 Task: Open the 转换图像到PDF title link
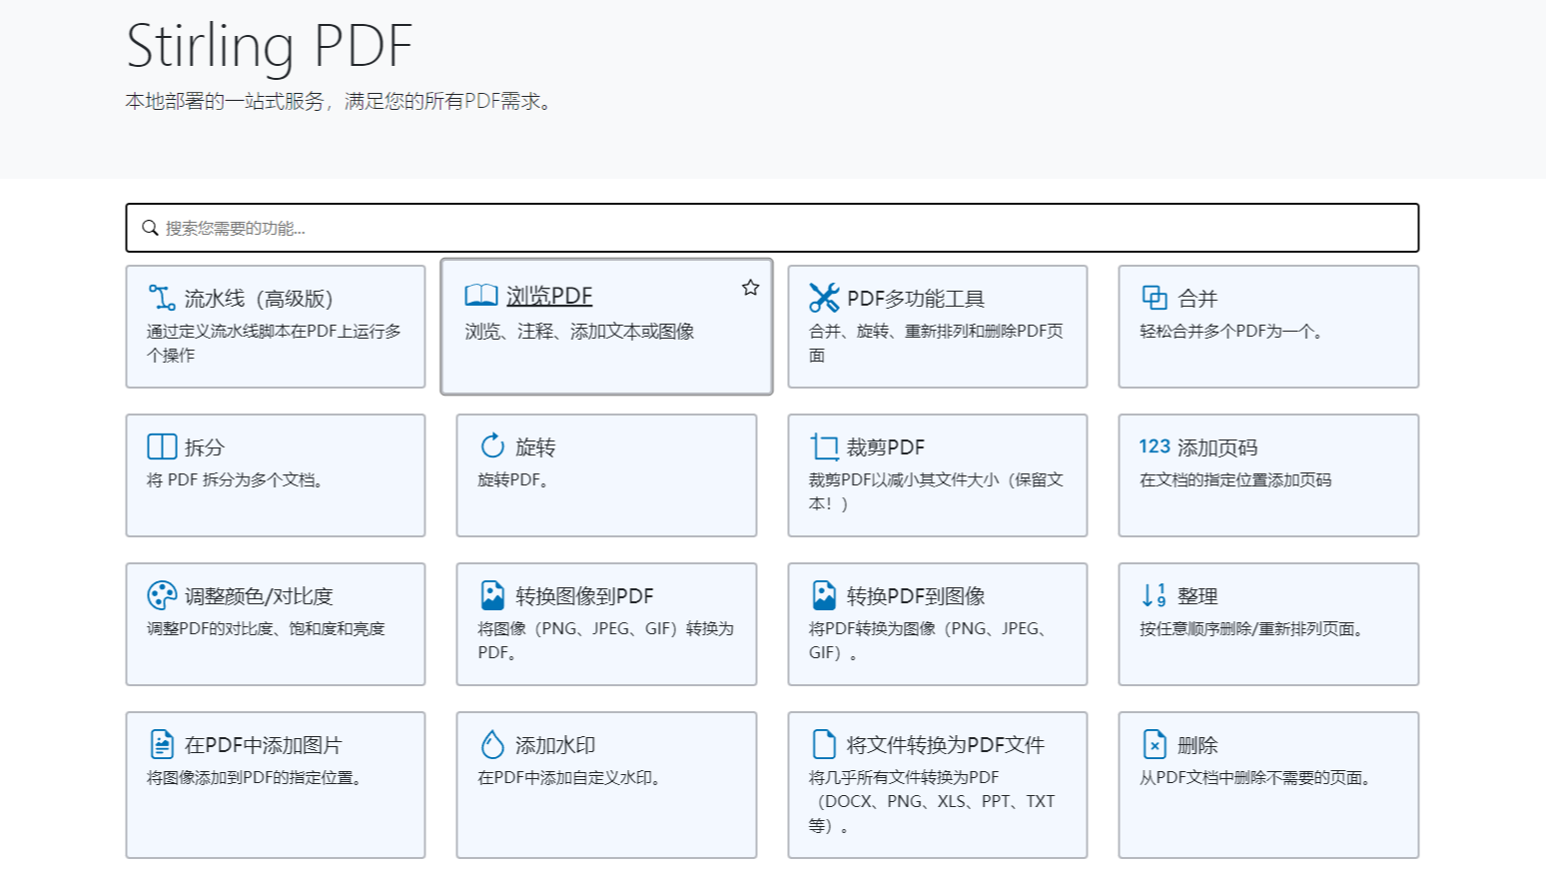[584, 596]
